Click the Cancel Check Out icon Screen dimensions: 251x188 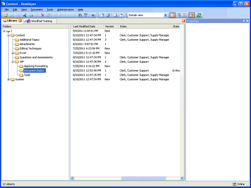click(122, 15)
